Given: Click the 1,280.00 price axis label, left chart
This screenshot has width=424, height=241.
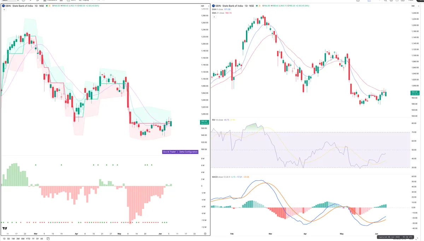Looking at the screenshot, I should pyautogui.click(x=204, y=16).
